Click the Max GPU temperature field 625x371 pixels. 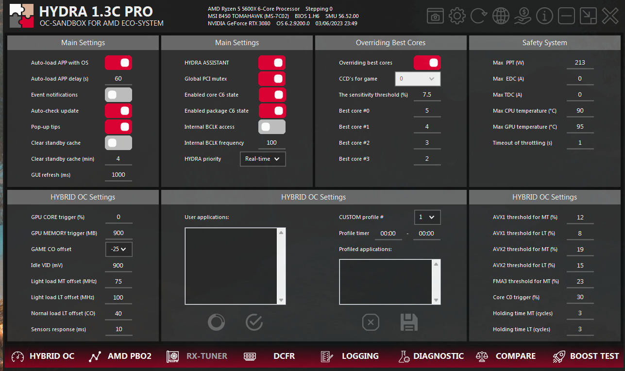(580, 127)
